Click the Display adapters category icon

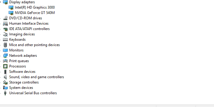pos(5,2)
